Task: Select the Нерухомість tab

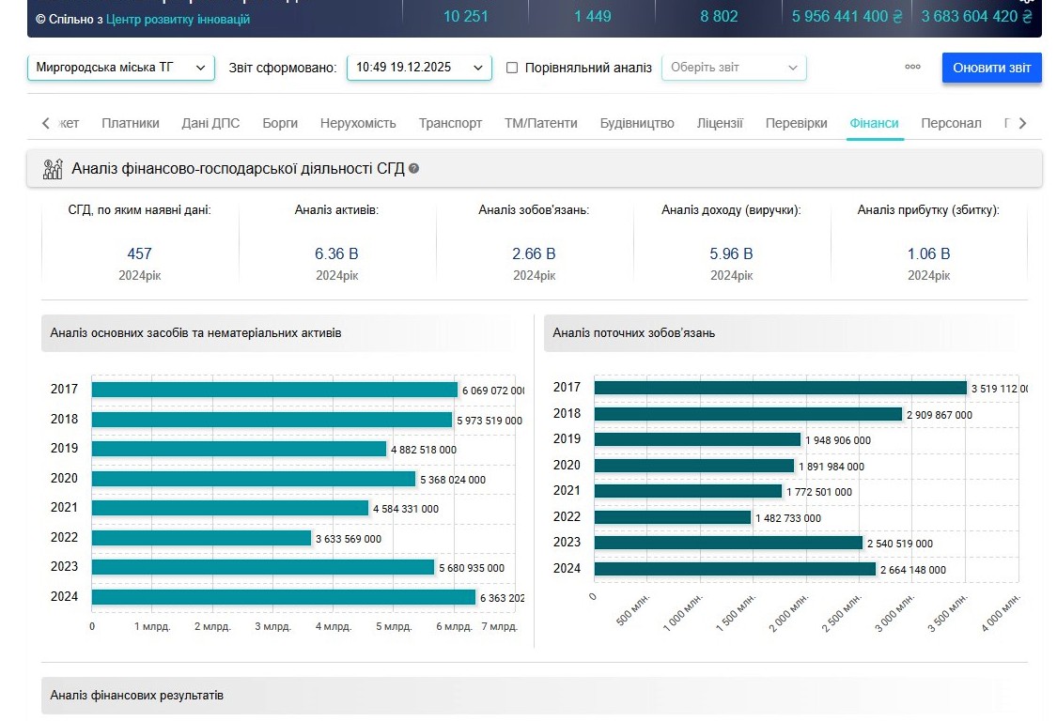Action: [358, 123]
